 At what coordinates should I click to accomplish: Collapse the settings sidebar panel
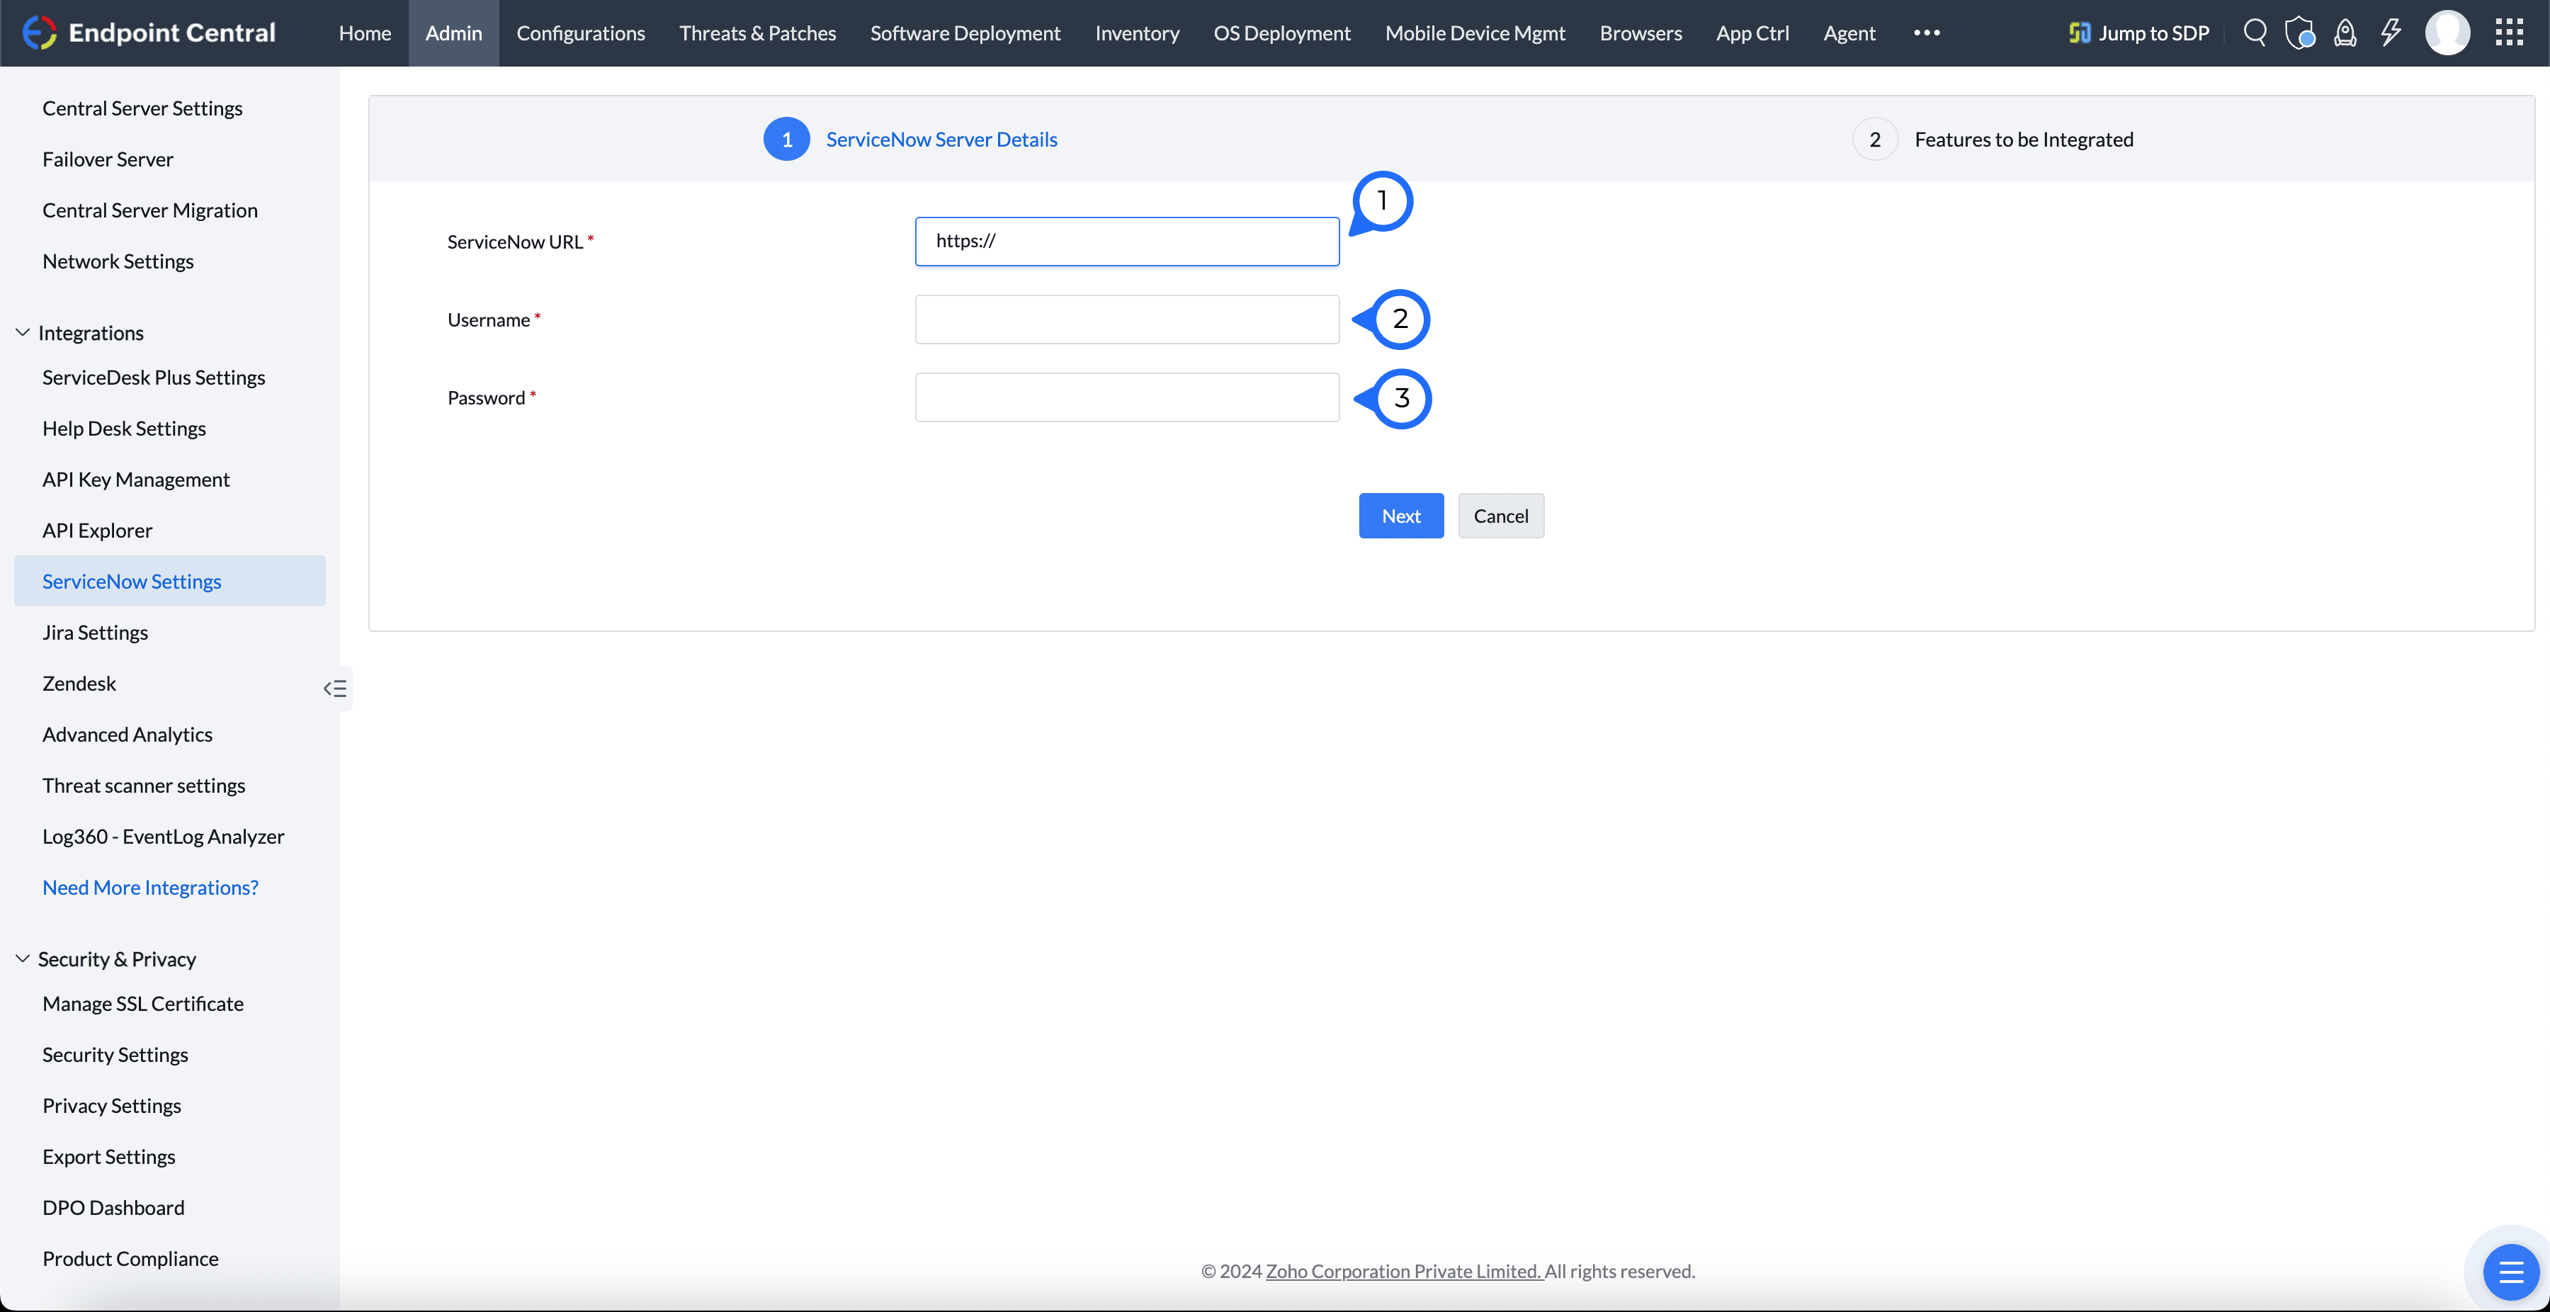pos(334,688)
